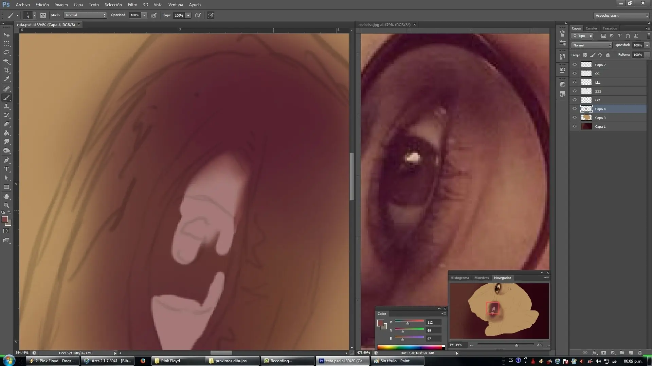Switch to the asdsdsa.jpg document tab
The image size is (652, 366).
pos(384,25)
